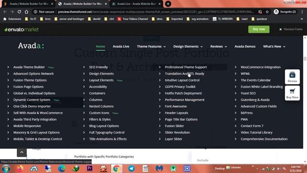Screen dimensions: 307x173
Task: Open the react bookmark folder
Action: click(242, 19)
